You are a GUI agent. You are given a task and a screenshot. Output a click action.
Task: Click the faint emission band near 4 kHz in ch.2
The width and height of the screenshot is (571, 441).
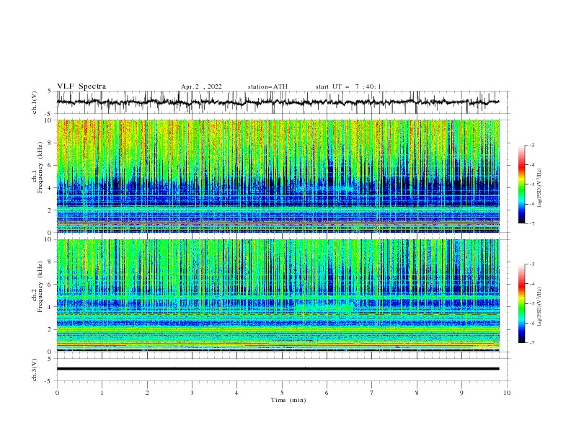click(x=324, y=308)
